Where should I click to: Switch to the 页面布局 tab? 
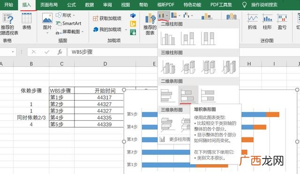coord(49,5)
